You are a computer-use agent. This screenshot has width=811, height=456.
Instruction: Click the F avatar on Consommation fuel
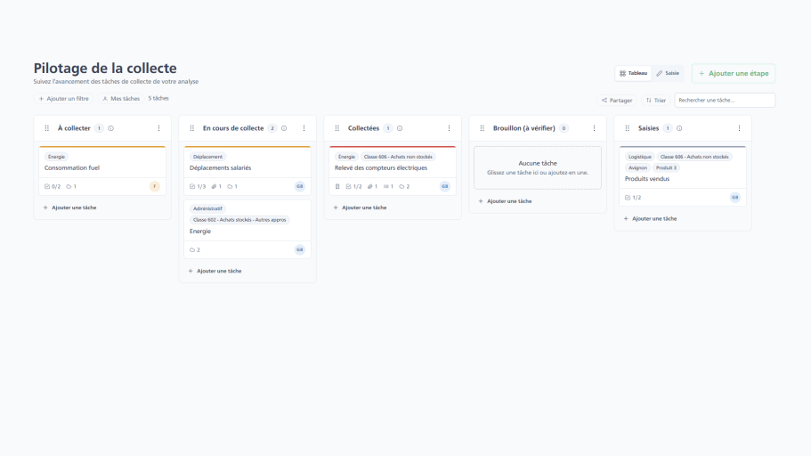155,186
